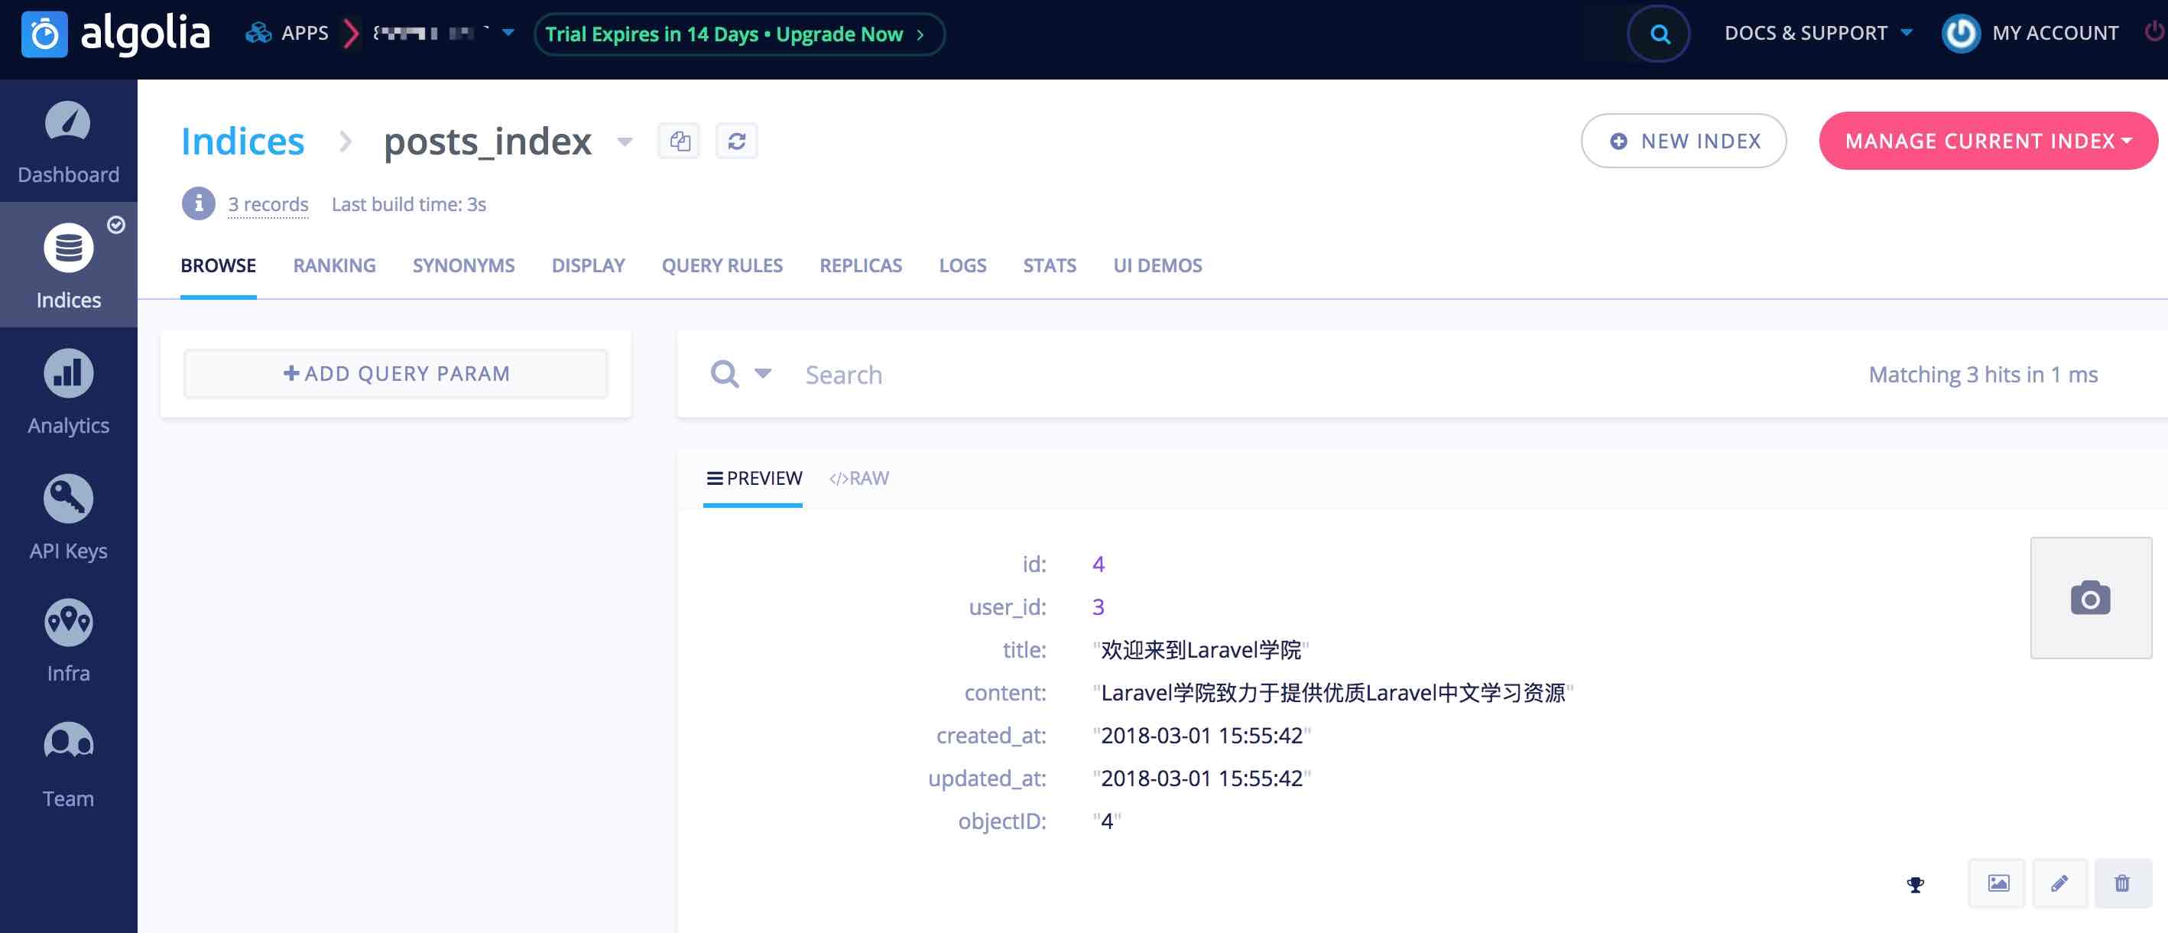Expand the search options arrow
This screenshot has height=933, width=2168.
coord(762,373)
